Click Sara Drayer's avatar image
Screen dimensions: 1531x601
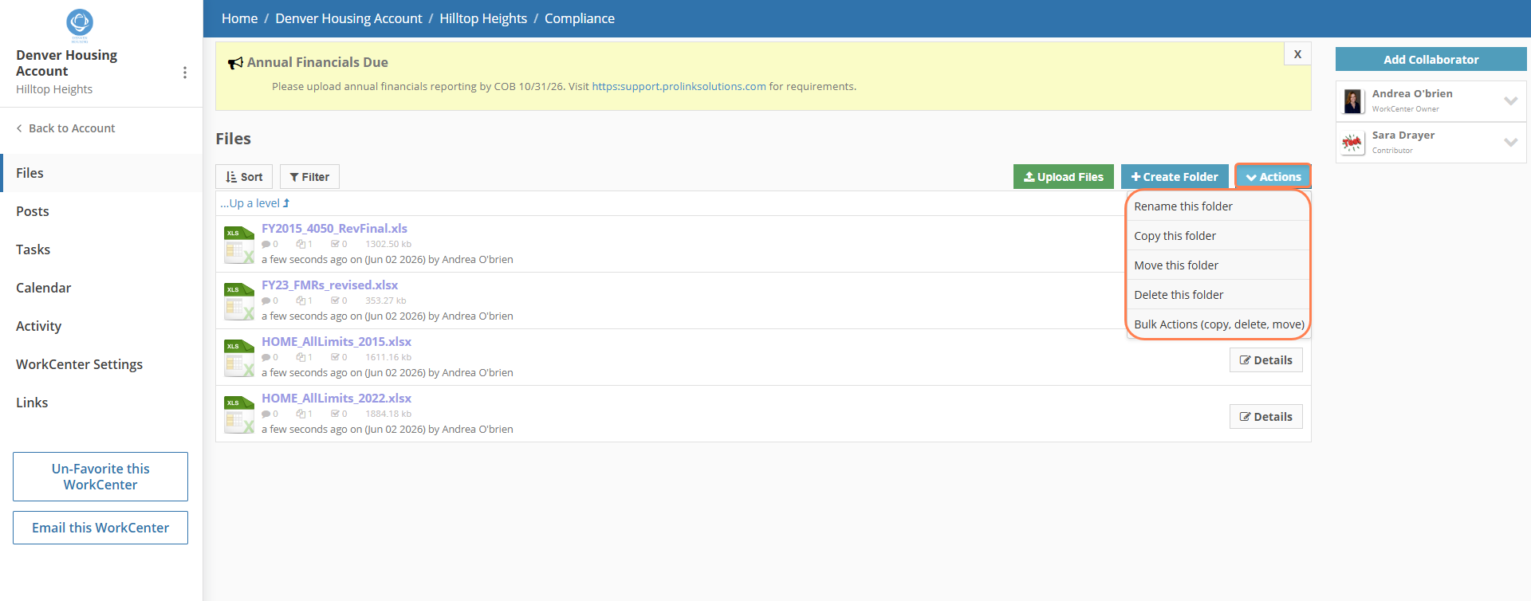(x=1353, y=143)
